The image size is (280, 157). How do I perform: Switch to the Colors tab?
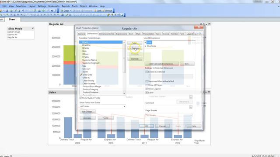[x=166, y=34]
